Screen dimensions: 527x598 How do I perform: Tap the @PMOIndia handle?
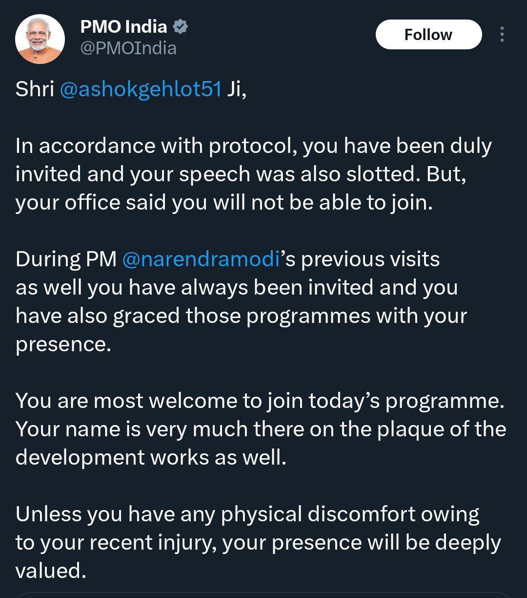128,48
